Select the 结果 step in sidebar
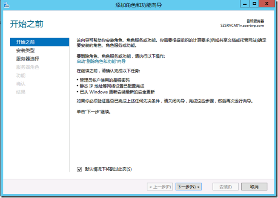The height and width of the screenshot is (198, 278). click(x=21, y=92)
